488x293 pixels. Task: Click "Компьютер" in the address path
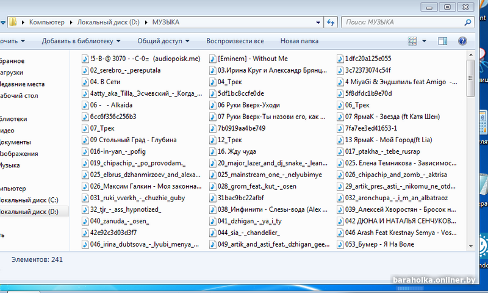(x=47, y=23)
